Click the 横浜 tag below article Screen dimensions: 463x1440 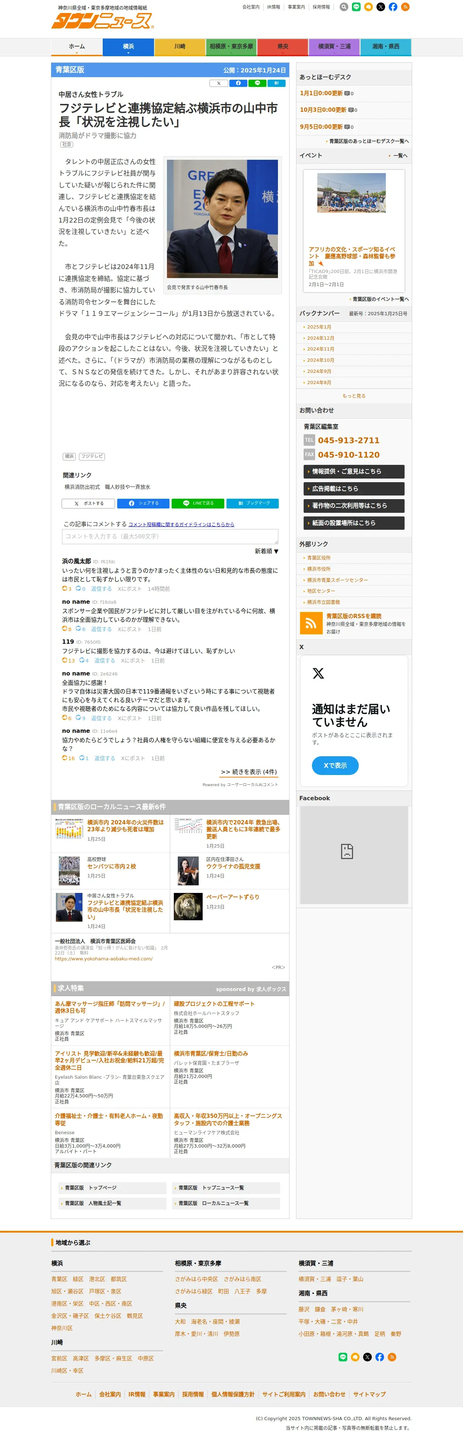[69, 457]
